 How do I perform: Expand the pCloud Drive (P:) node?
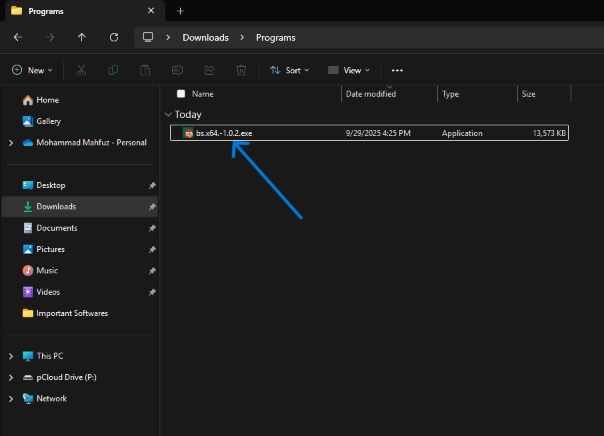[x=11, y=377]
